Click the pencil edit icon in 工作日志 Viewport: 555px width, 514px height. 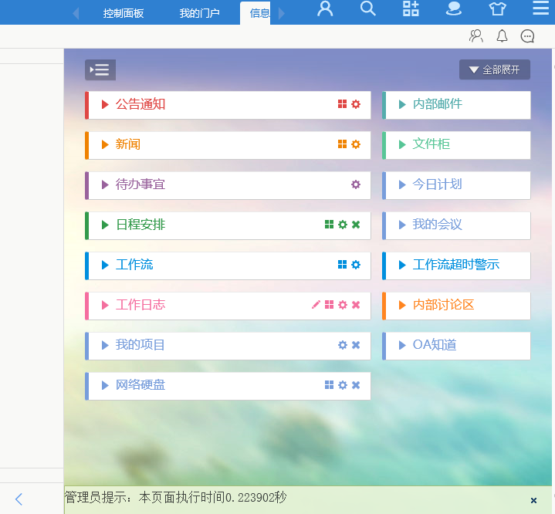[316, 305]
